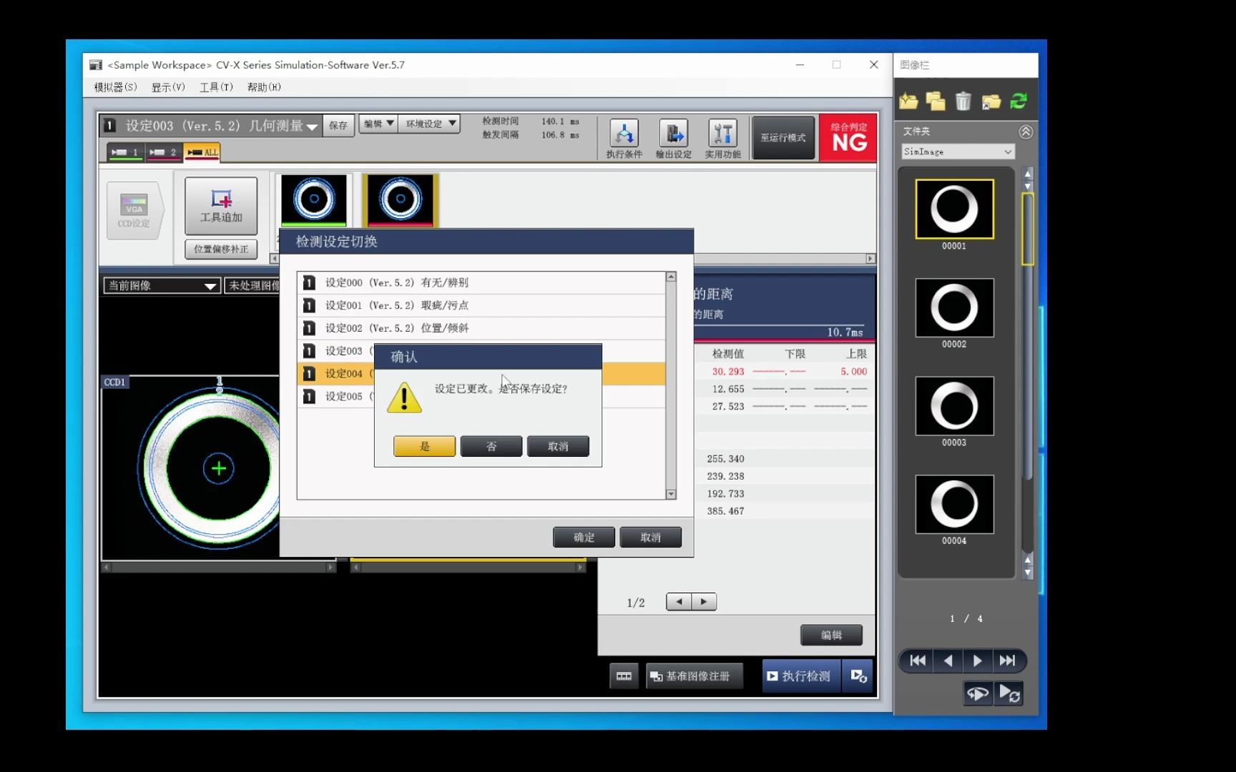Go to the previous image in 图像栏
The width and height of the screenshot is (1236, 772).
coord(948,660)
